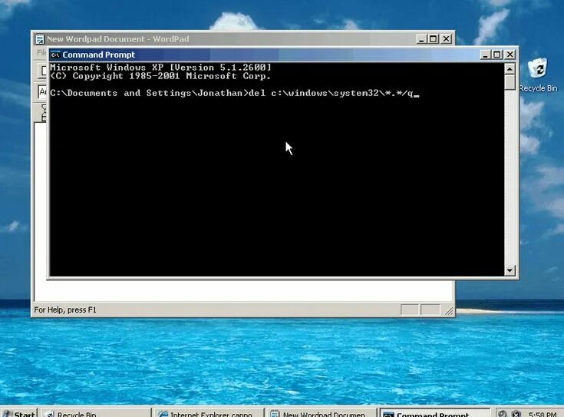Image resolution: width=564 pixels, height=417 pixels.
Task: Minimize the Command Prompt window
Action: click(x=485, y=55)
